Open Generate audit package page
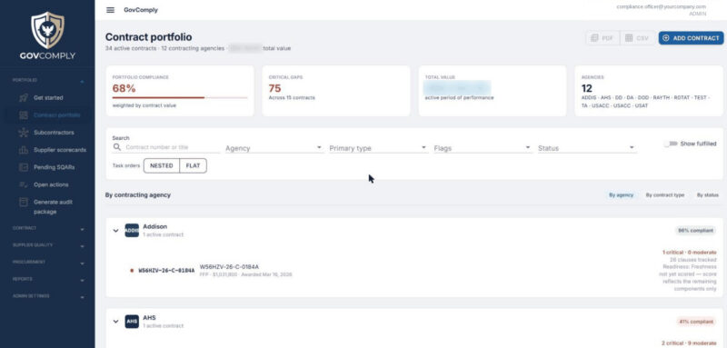 click(x=53, y=207)
